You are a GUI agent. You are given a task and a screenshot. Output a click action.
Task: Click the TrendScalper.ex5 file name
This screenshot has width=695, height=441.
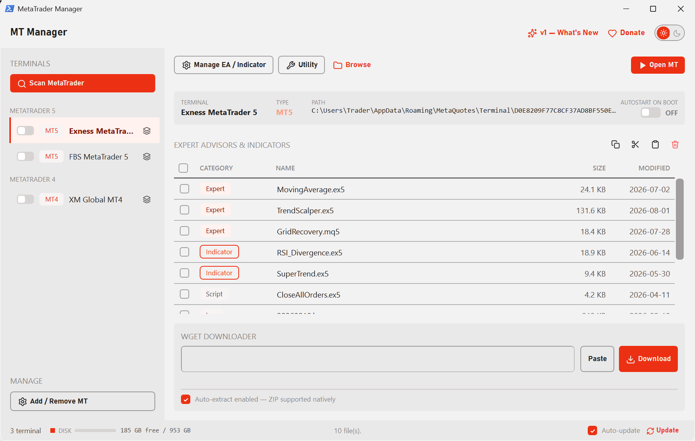305,211
